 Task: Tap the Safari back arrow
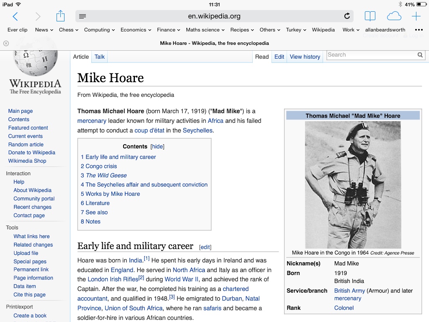pyautogui.click(x=15, y=16)
